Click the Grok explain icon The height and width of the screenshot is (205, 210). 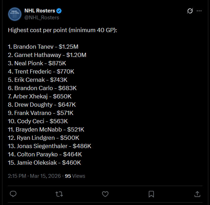pos(190,11)
